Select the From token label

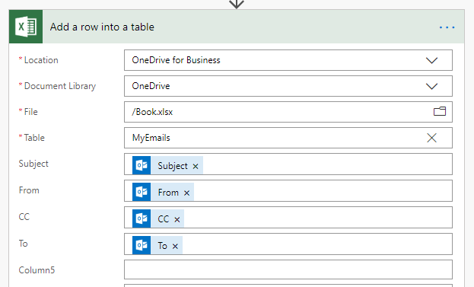pyautogui.click(x=168, y=193)
